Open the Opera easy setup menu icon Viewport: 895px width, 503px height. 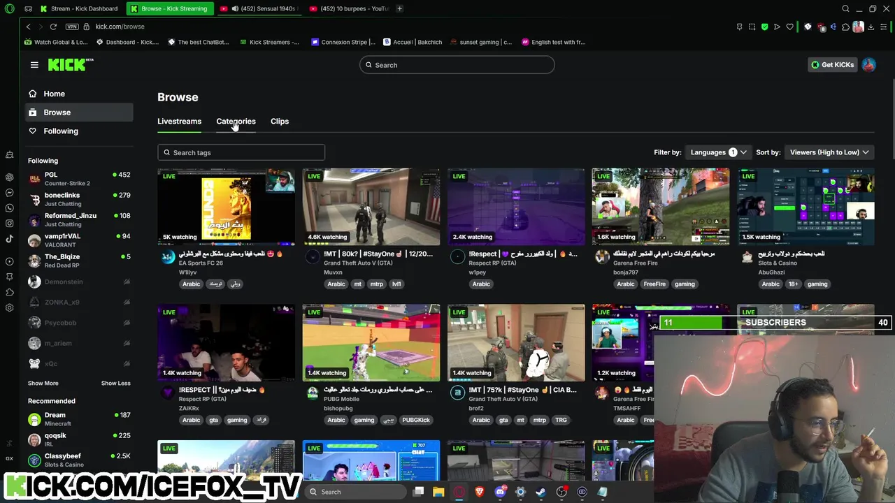coord(884,27)
